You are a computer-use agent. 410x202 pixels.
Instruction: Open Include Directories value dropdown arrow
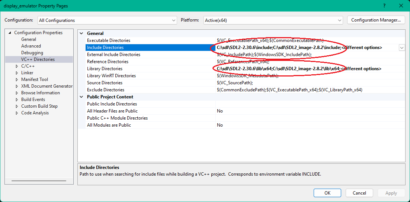tap(402, 48)
